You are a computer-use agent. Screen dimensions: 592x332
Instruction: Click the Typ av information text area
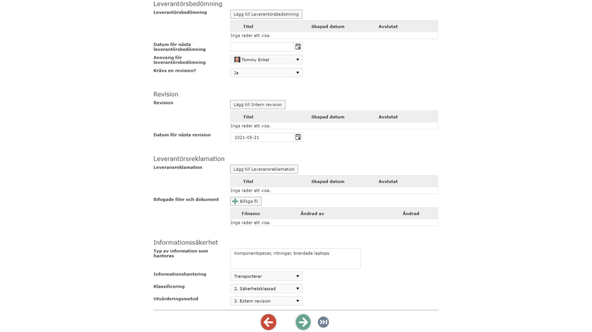295,259
